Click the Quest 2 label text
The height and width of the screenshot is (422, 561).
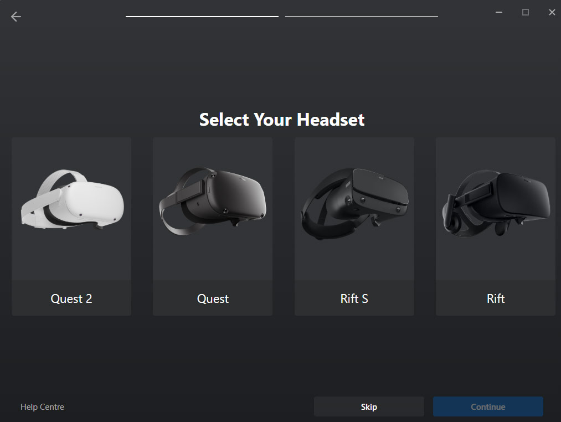(71, 299)
